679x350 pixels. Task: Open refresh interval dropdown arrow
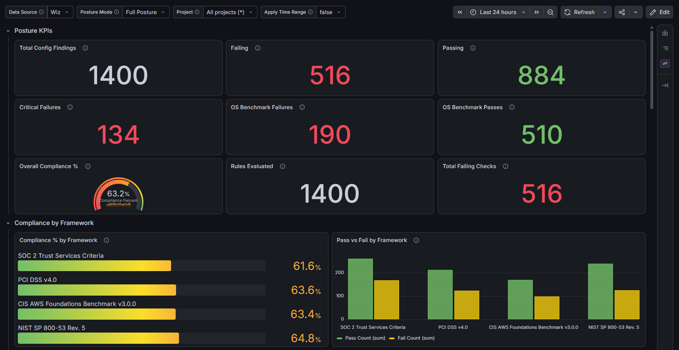(x=605, y=12)
